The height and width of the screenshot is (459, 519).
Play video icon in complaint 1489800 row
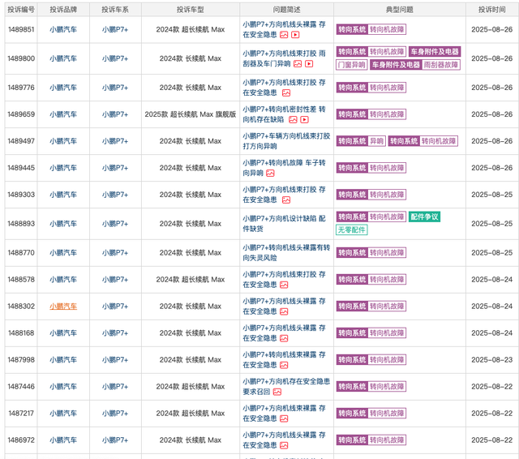(x=309, y=64)
